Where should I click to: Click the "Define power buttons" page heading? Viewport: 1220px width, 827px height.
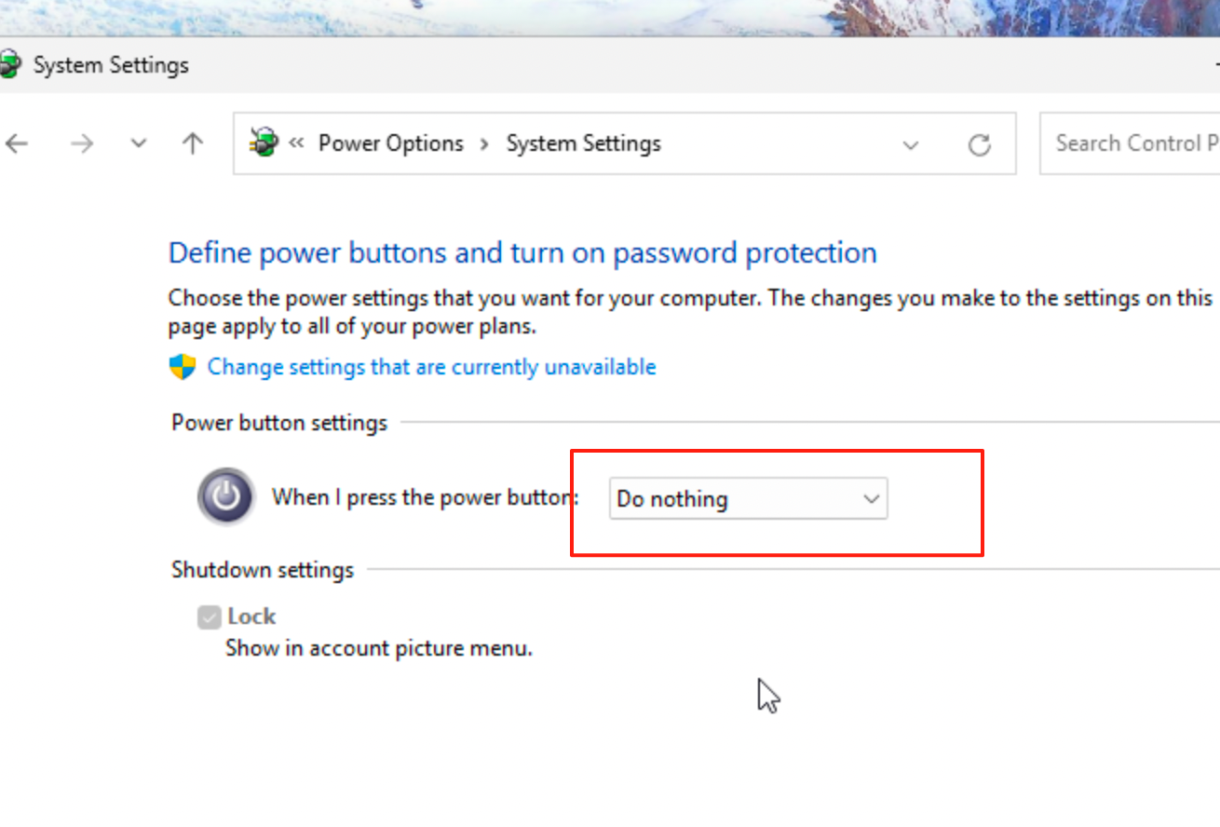(522, 252)
